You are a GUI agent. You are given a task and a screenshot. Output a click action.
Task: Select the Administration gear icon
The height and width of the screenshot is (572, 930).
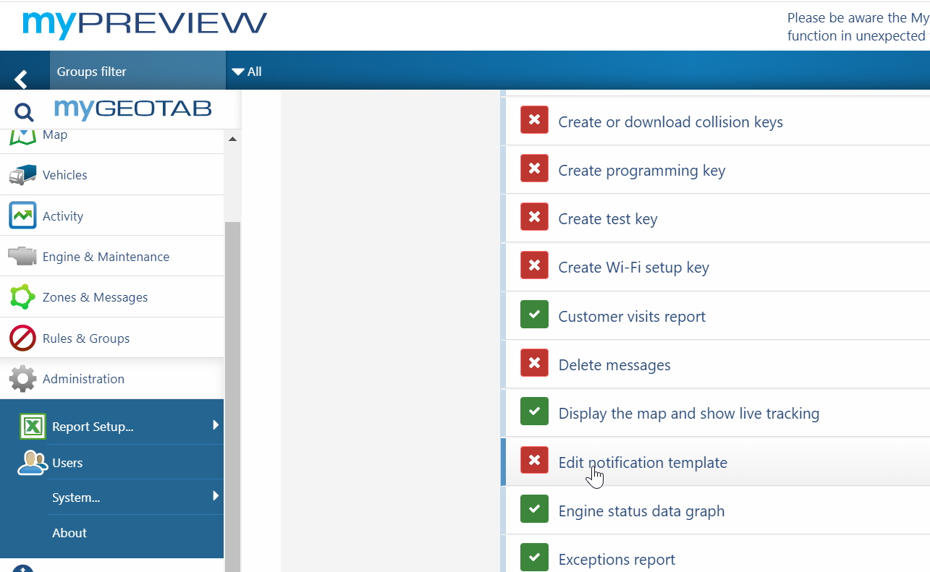click(x=22, y=378)
